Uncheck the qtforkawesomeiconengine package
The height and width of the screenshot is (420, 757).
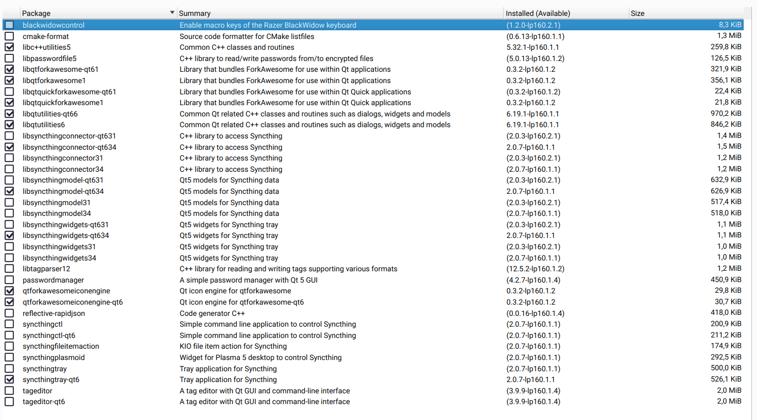tap(9, 291)
